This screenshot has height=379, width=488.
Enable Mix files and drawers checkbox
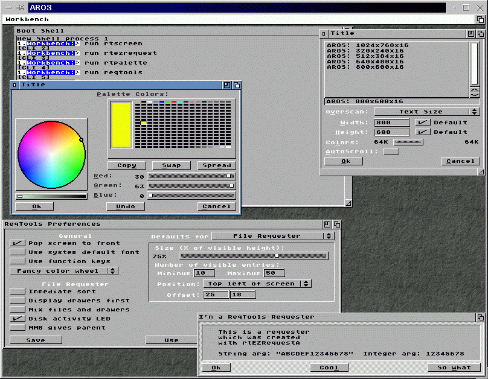(18, 310)
